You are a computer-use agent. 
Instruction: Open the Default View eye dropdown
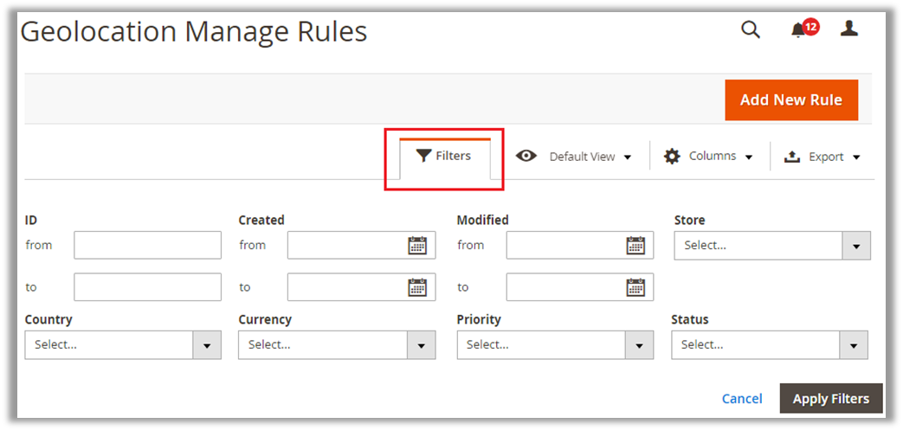click(x=574, y=157)
